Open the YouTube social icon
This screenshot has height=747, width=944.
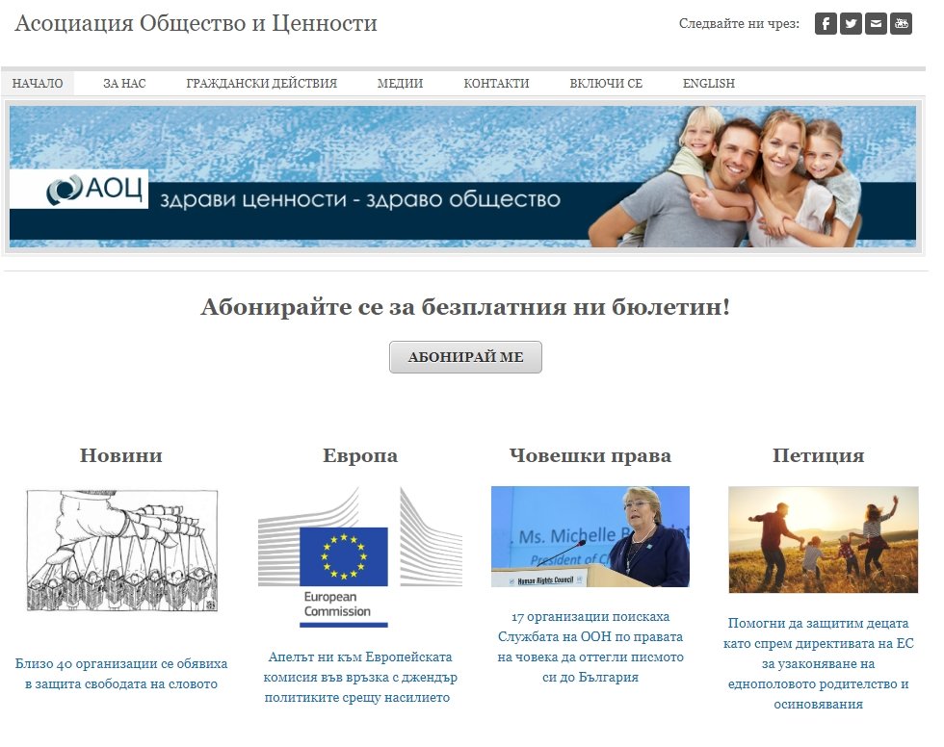pos(901,24)
